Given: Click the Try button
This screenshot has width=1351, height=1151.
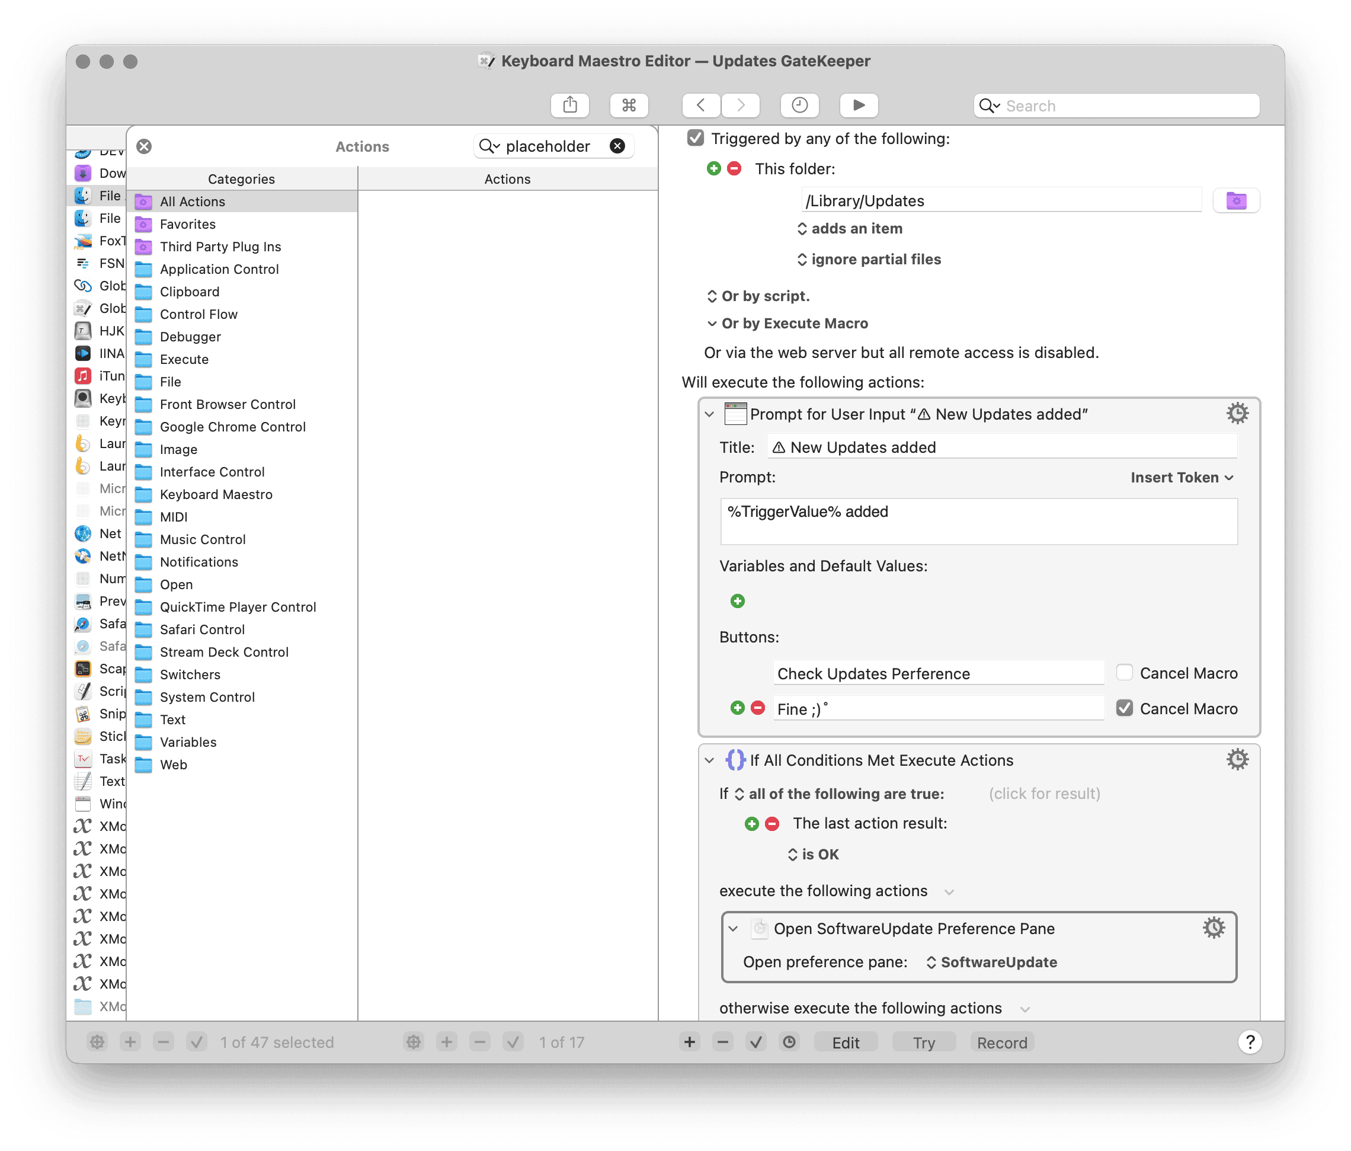Looking at the screenshot, I should point(923,1042).
